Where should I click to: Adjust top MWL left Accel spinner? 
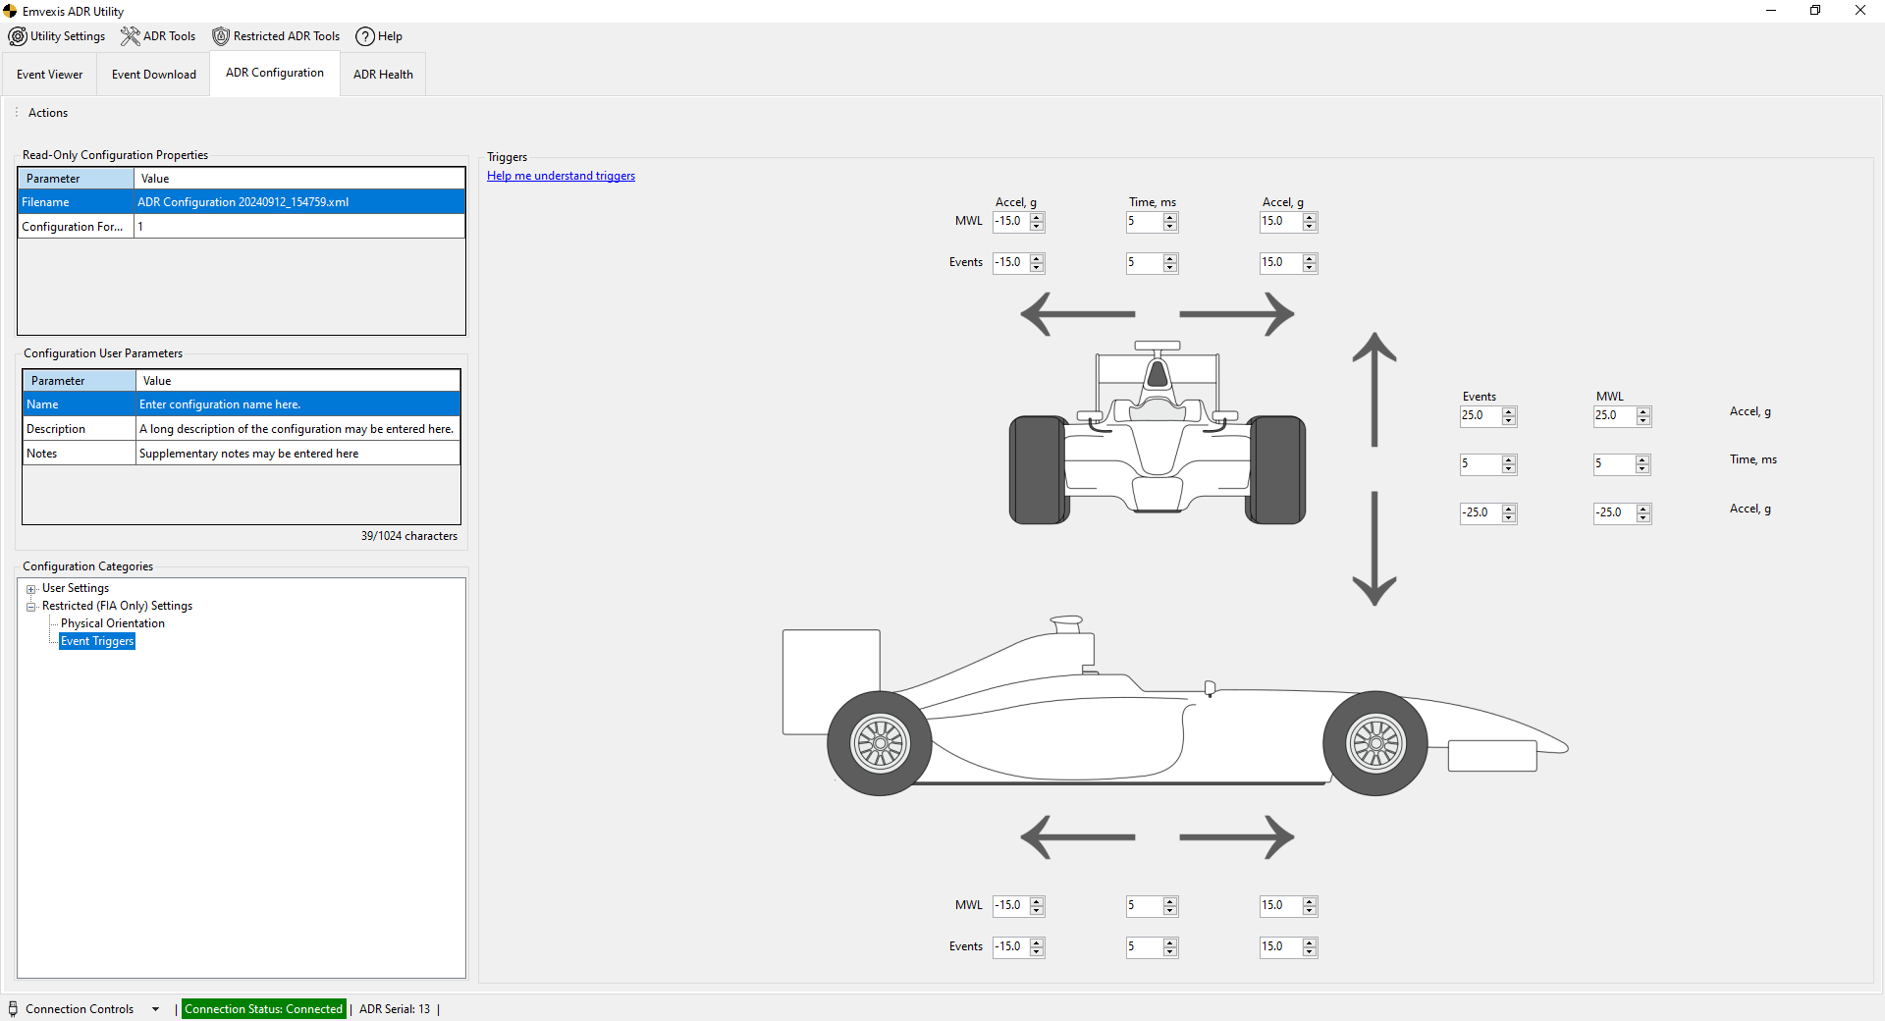1037,222
